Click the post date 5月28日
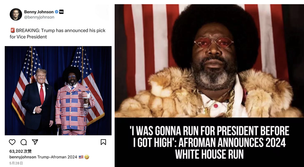The image size is (304, 167). point(16,163)
